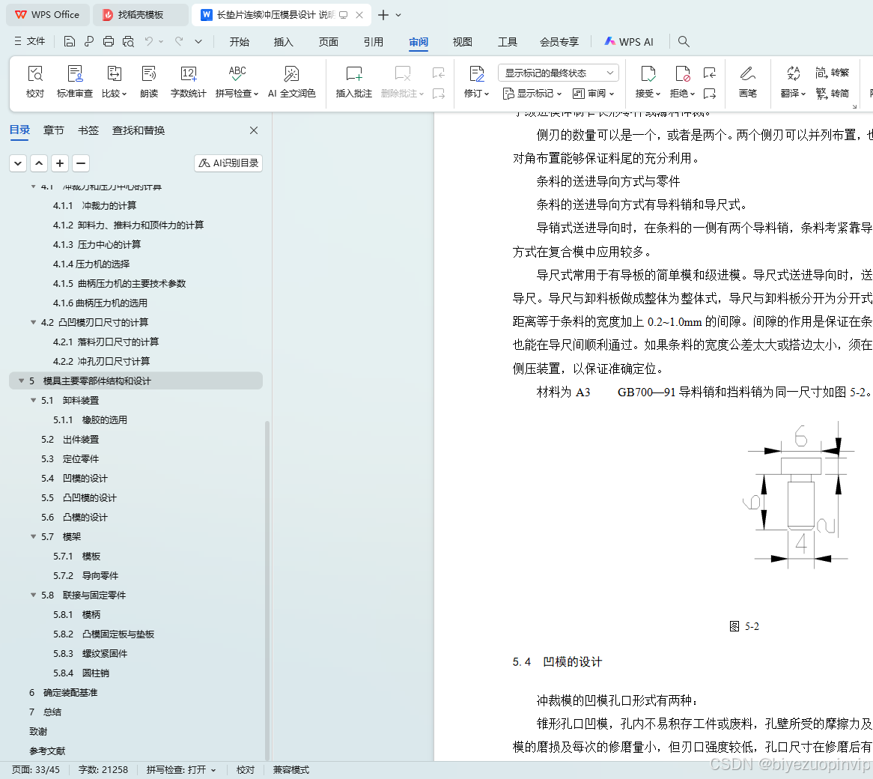Switch to the 找稻壳模板 tab
The height and width of the screenshot is (779, 873).
pyautogui.click(x=140, y=15)
